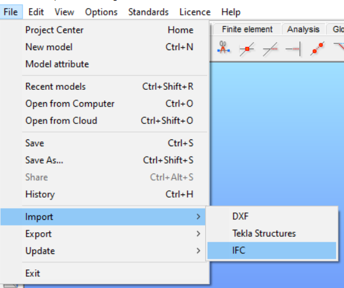The image size is (344, 288).
Task: Click the scissors cut-line tool icon
Action: (x=224, y=48)
